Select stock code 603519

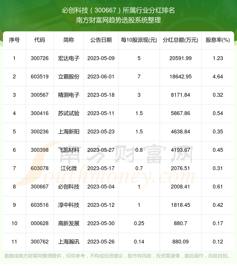pyautogui.click(x=40, y=77)
